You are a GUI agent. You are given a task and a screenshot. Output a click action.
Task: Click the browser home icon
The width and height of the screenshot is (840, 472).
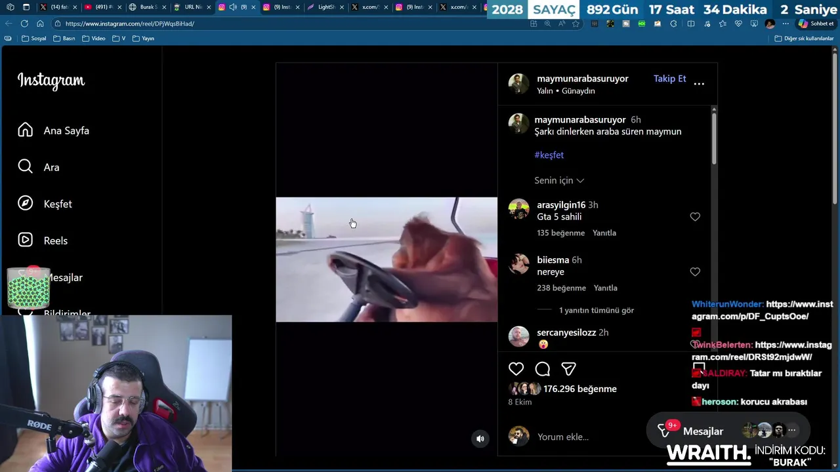pyautogui.click(x=40, y=24)
